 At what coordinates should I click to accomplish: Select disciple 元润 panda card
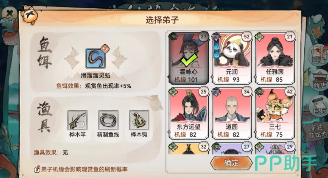[x=232, y=58]
